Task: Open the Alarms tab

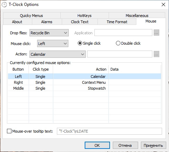Action: 47,22
